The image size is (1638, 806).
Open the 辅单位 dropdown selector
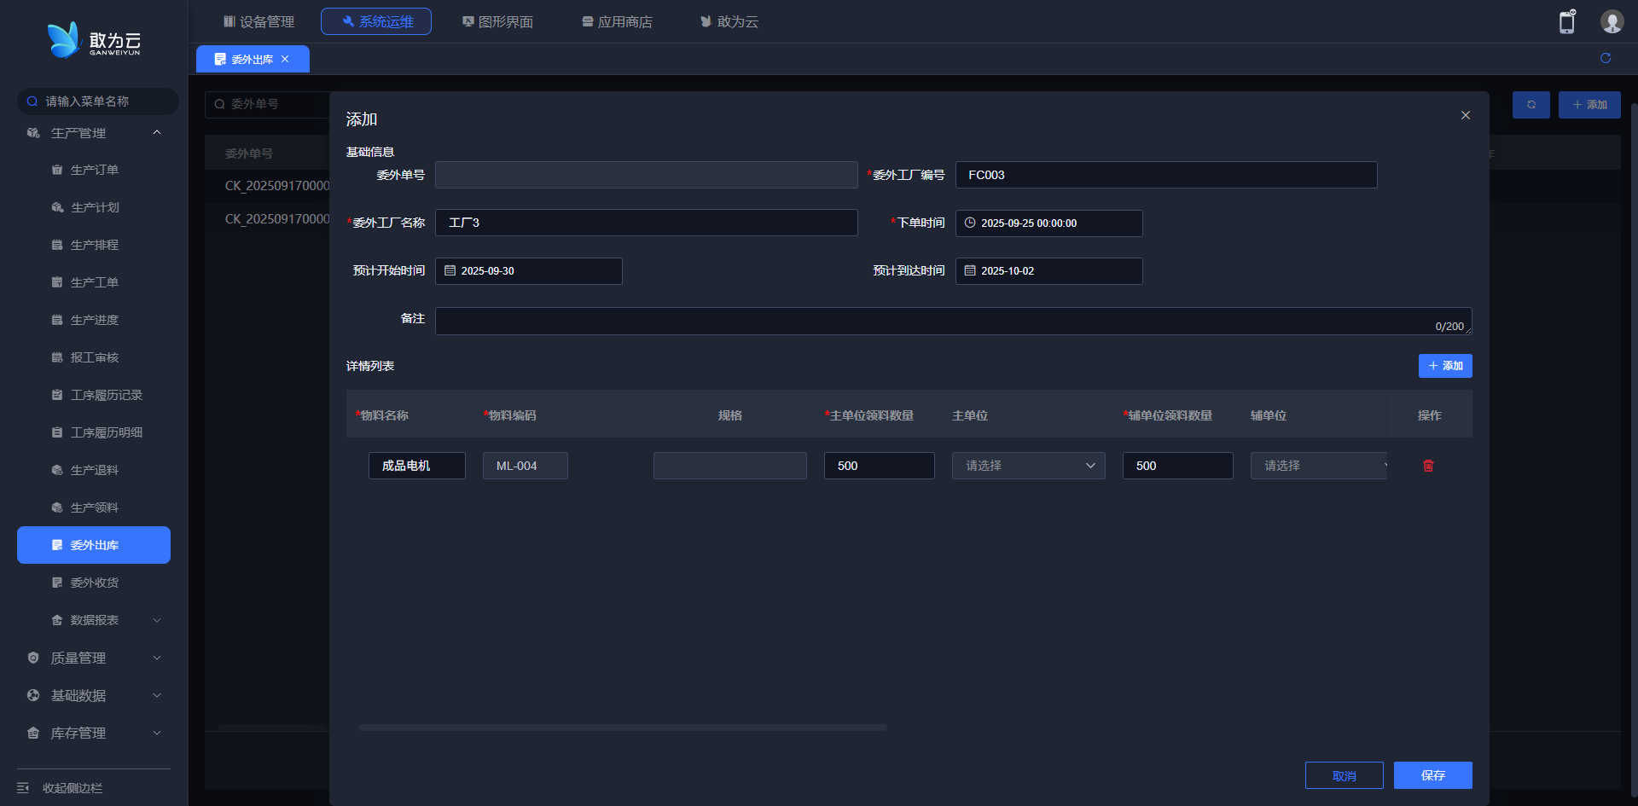[1318, 466]
